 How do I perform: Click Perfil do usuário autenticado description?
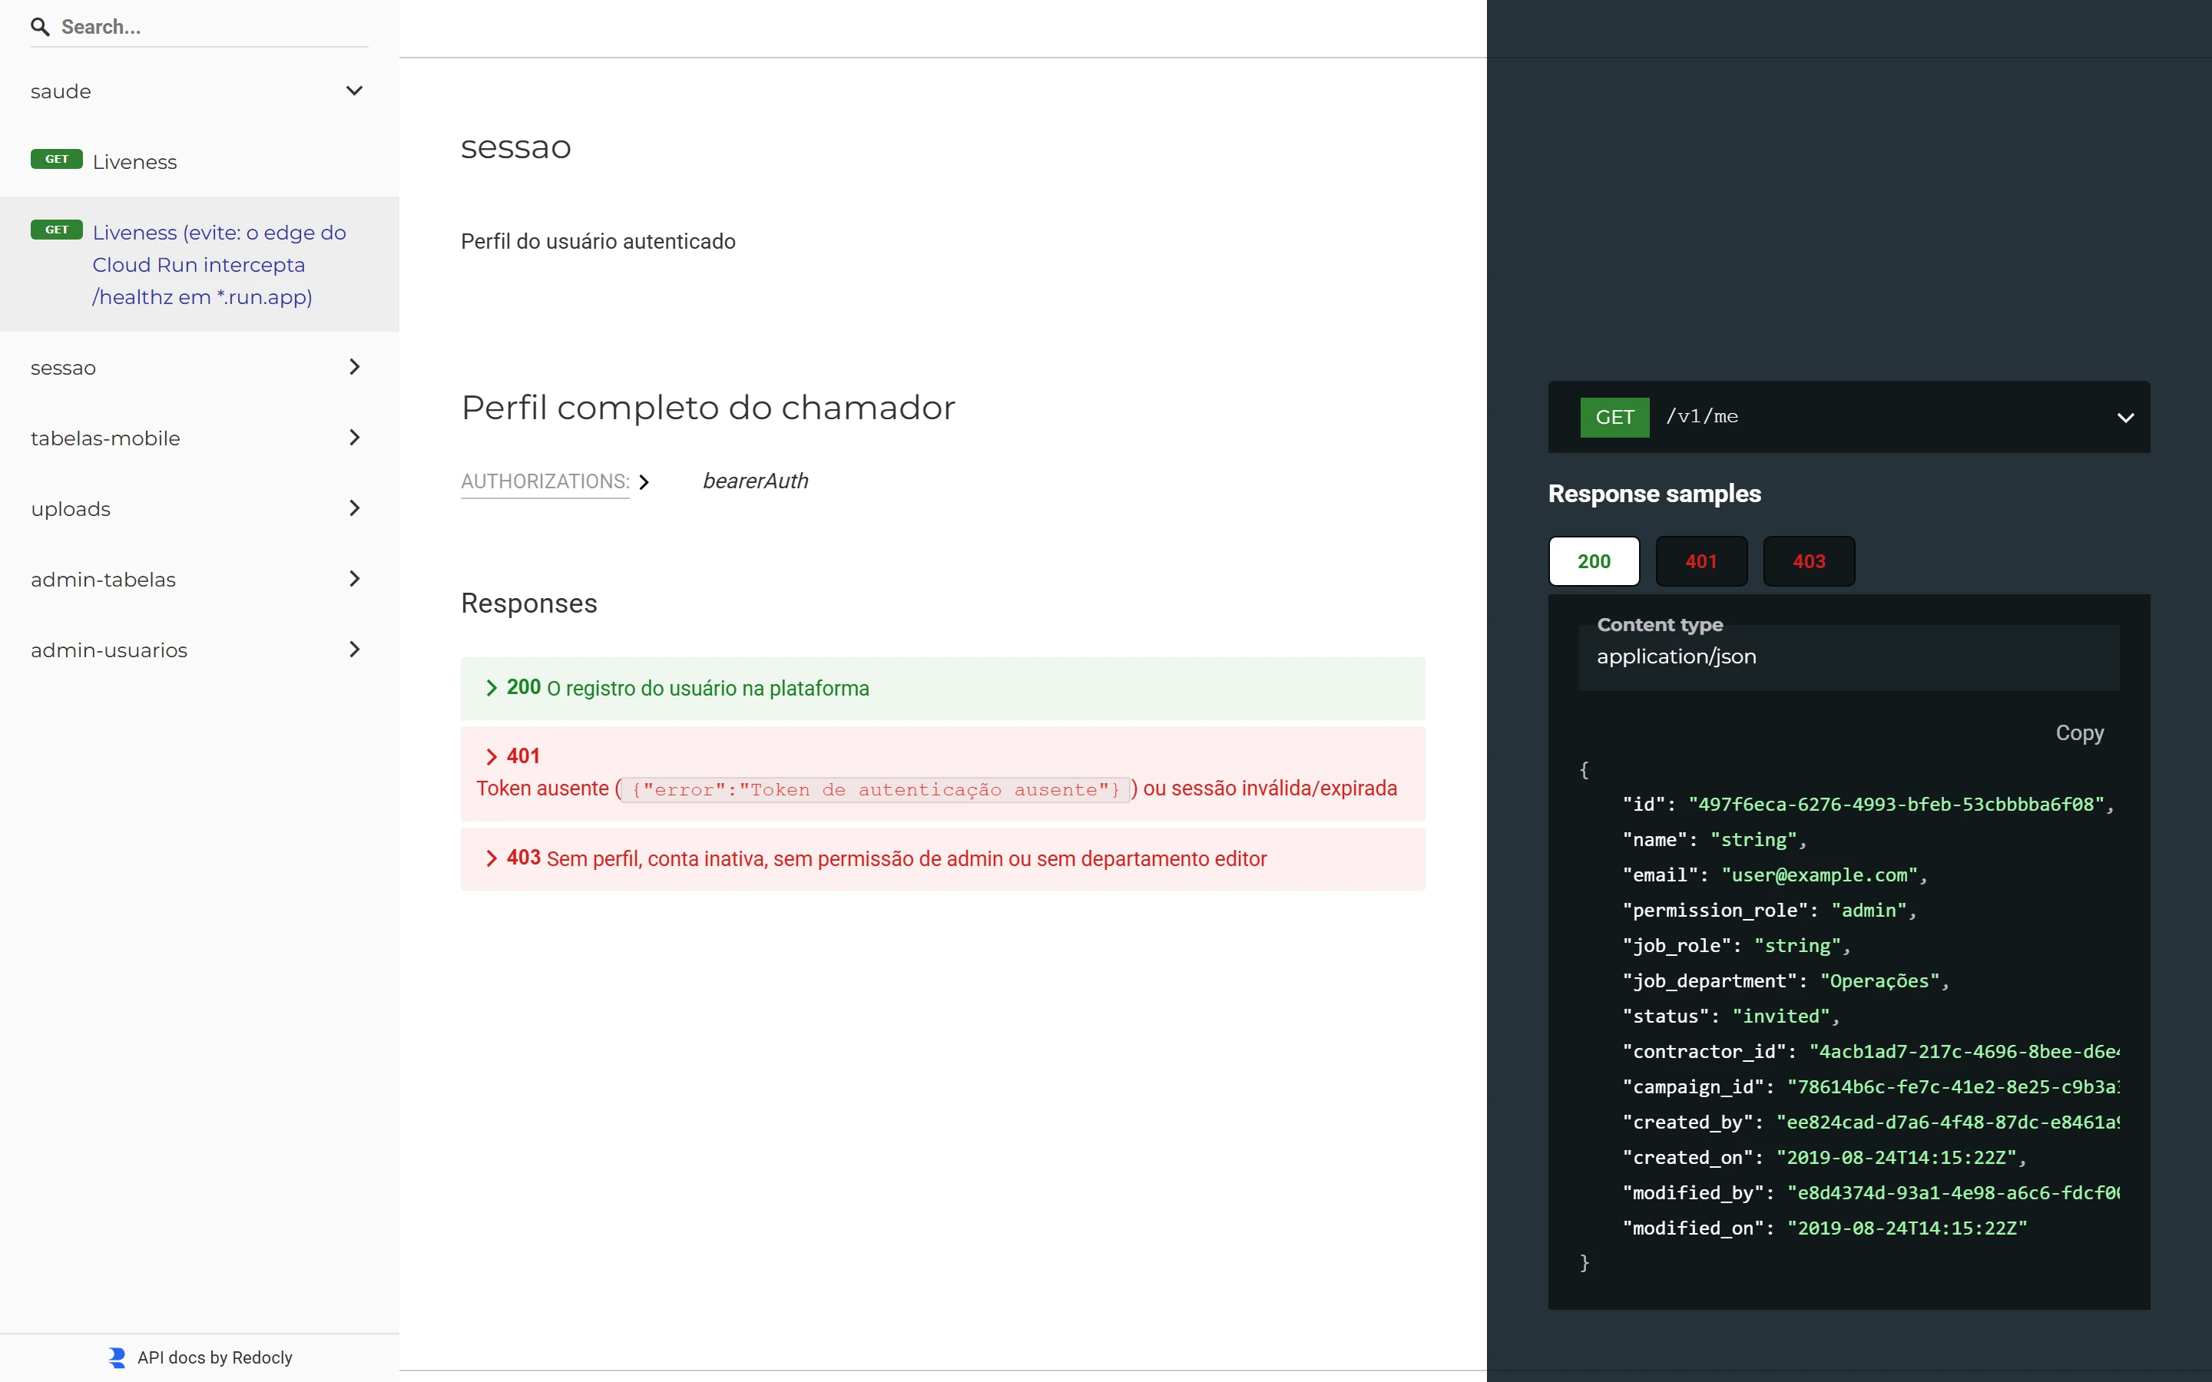598,241
